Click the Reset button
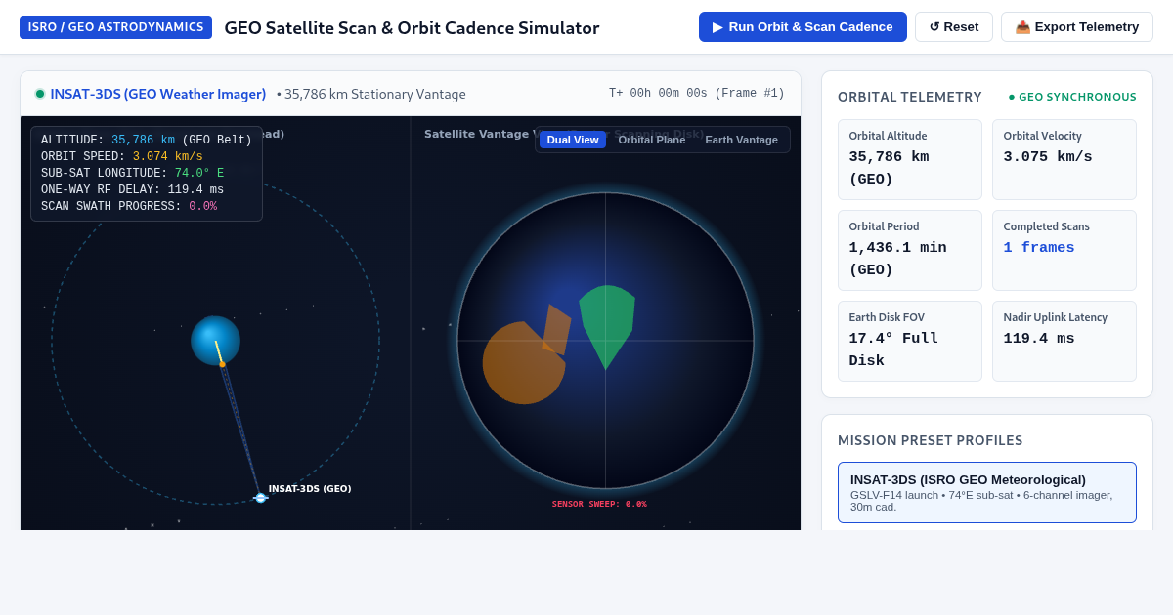 click(954, 27)
